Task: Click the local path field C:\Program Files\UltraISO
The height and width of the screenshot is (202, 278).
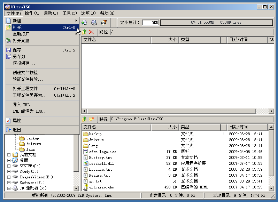Action: pyautogui.click(x=192, y=119)
